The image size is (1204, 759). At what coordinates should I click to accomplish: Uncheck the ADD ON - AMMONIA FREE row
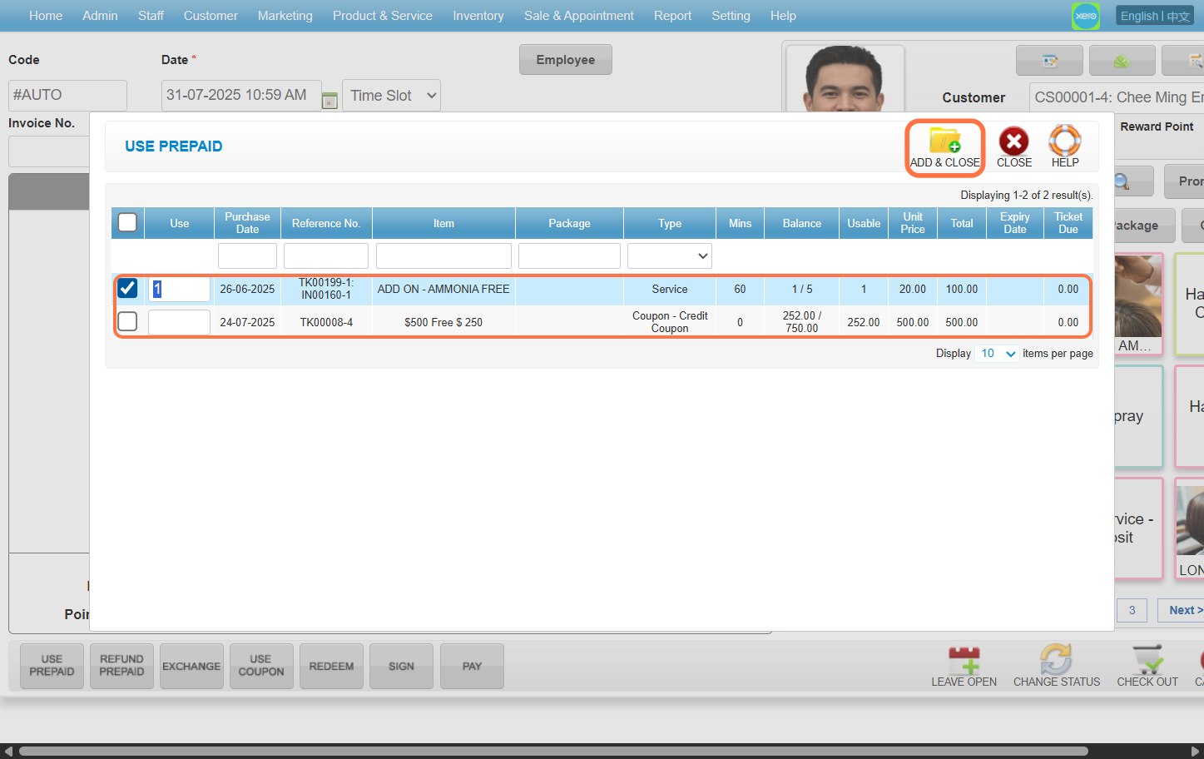tap(127, 288)
